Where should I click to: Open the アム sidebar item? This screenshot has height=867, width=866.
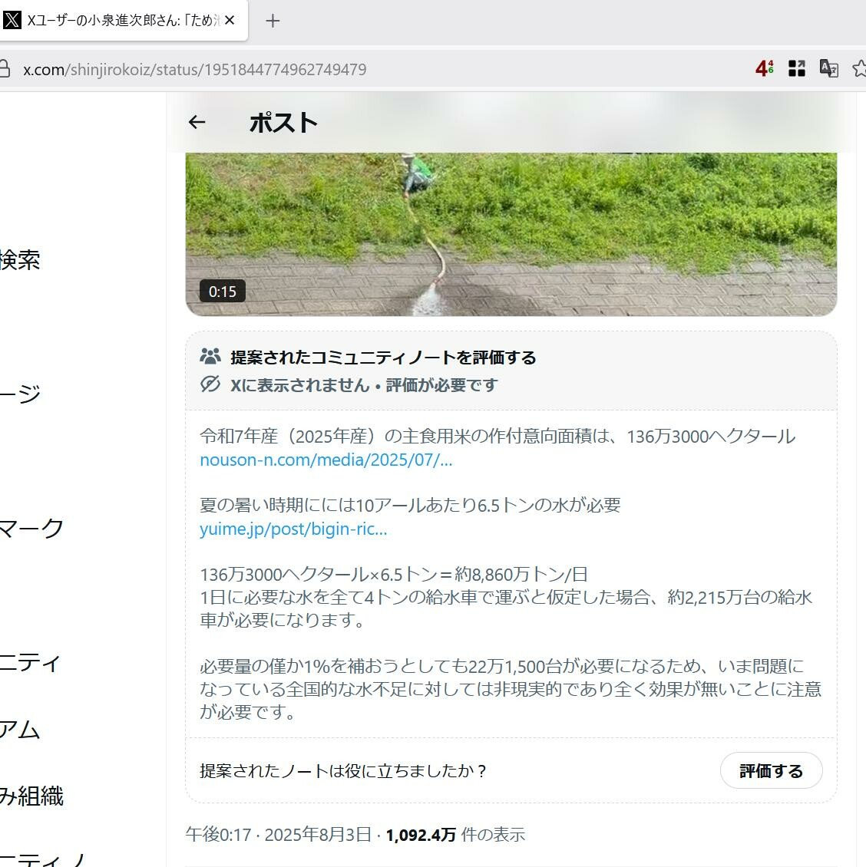pos(20,730)
